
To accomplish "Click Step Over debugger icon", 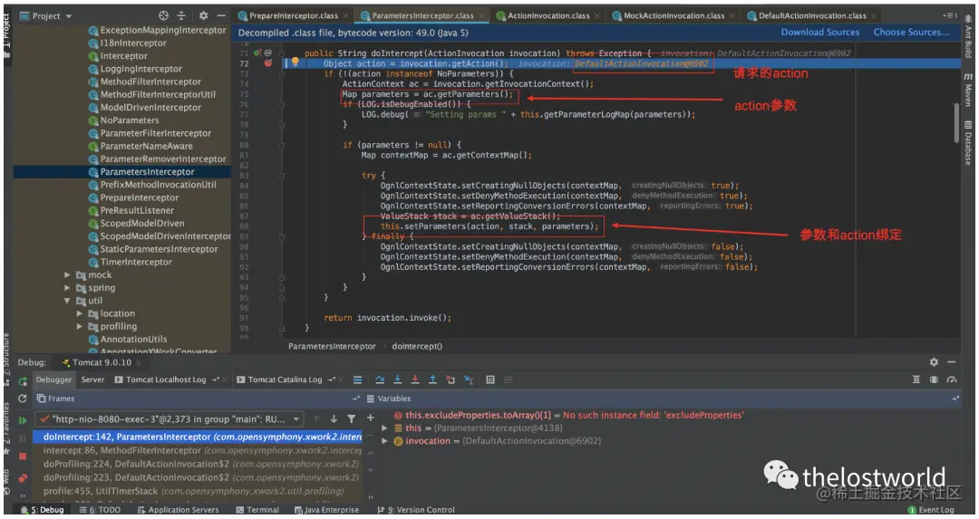I will 380,380.
